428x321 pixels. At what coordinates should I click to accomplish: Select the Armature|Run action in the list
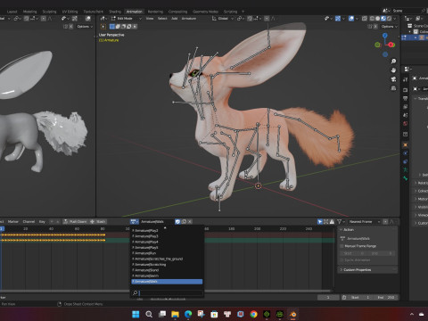click(x=167, y=253)
